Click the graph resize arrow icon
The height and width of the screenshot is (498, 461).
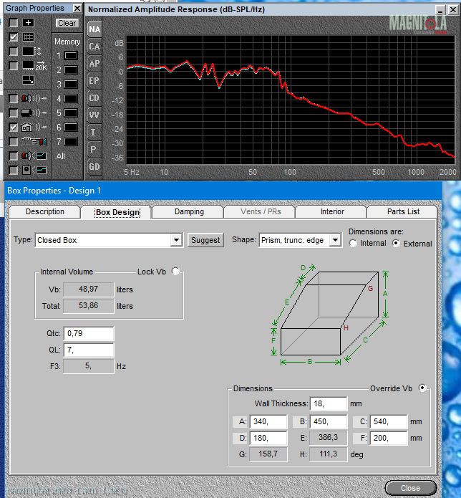[x=28, y=80]
